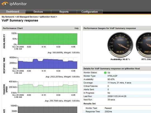Click the Performance Gauges panel header
This screenshot has height=113, width=151.
click(x=117, y=28)
